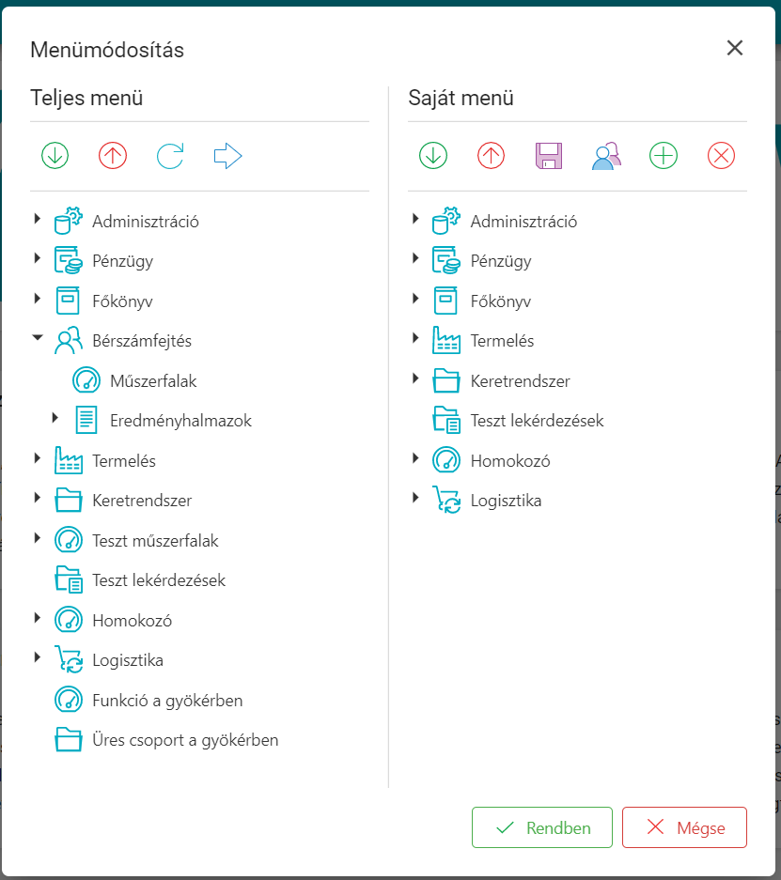The width and height of the screenshot is (781, 880).
Task: Collapse the Bérszámfejtés node in Teljes menü
Action: coord(38,339)
